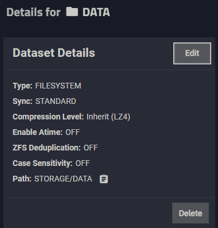Image resolution: width=218 pixels, height=228 pixels.
Task: Copy the dataset path with clipboard icon
Action: click(x=104, y=179)
